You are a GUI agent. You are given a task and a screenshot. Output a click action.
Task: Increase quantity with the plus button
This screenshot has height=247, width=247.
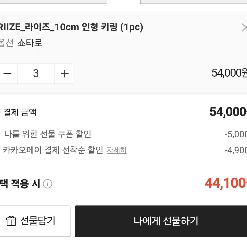pos(65,73)
